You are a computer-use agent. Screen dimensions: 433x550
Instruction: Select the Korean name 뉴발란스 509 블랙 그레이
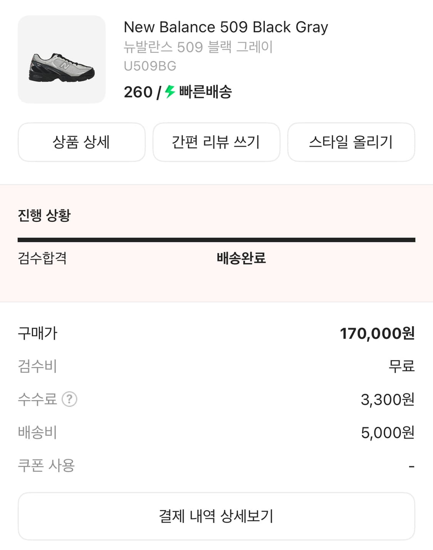pyautogui.click(x=198, y=47)
